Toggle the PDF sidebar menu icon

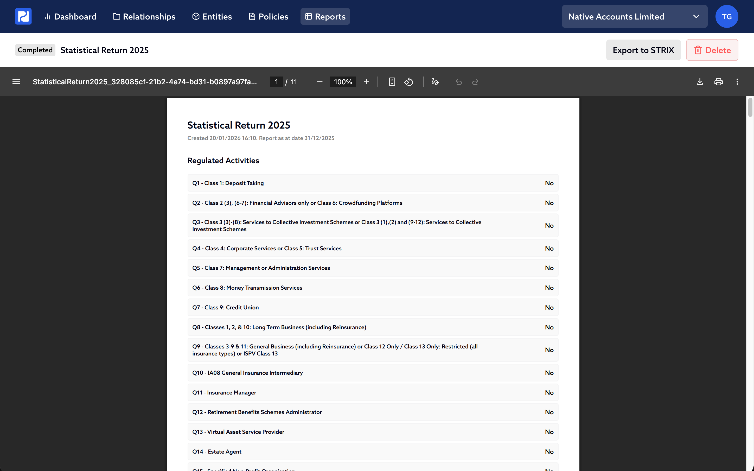[16, 82]
